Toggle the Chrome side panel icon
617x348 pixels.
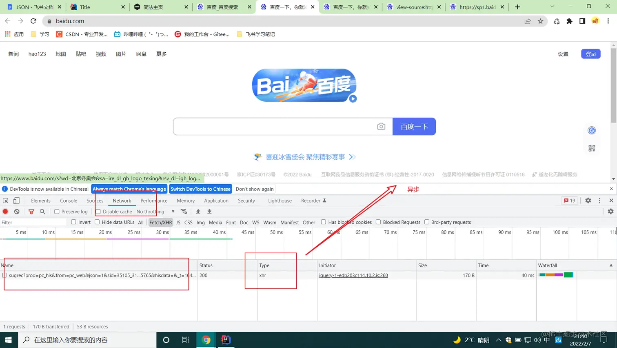coord(582,21)
